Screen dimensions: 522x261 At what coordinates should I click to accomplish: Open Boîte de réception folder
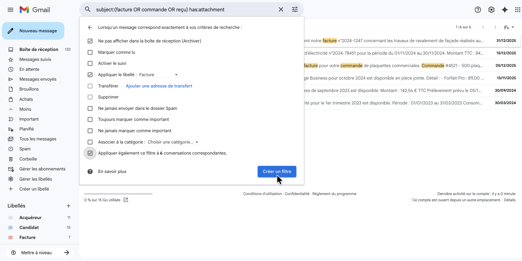39,50
